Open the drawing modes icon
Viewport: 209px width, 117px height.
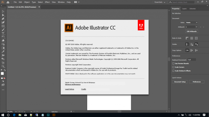[x=3, y=81]
